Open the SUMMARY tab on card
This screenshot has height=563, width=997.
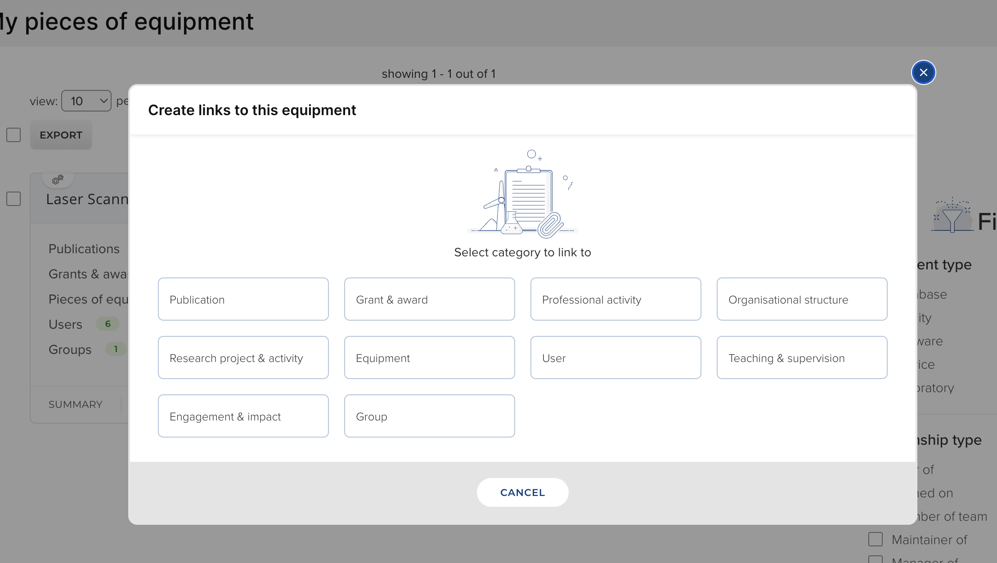pyautogui.click(x=76, y=404)
